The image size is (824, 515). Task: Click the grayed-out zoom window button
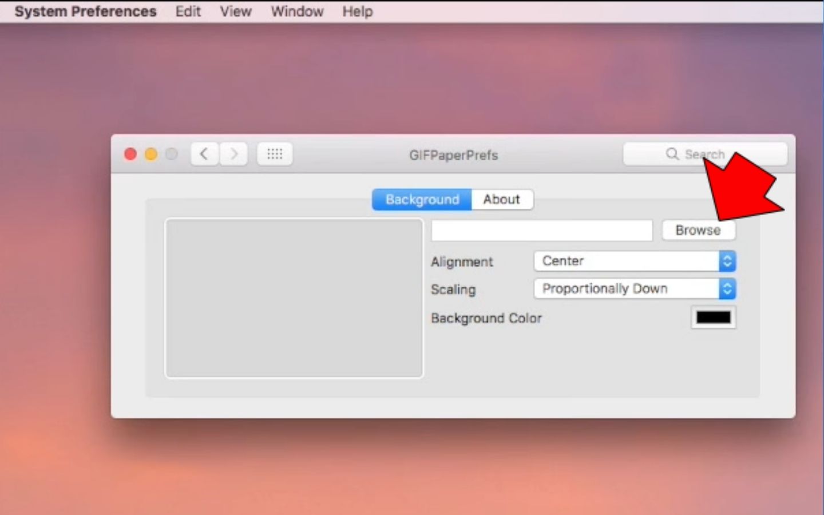point(171,154)
